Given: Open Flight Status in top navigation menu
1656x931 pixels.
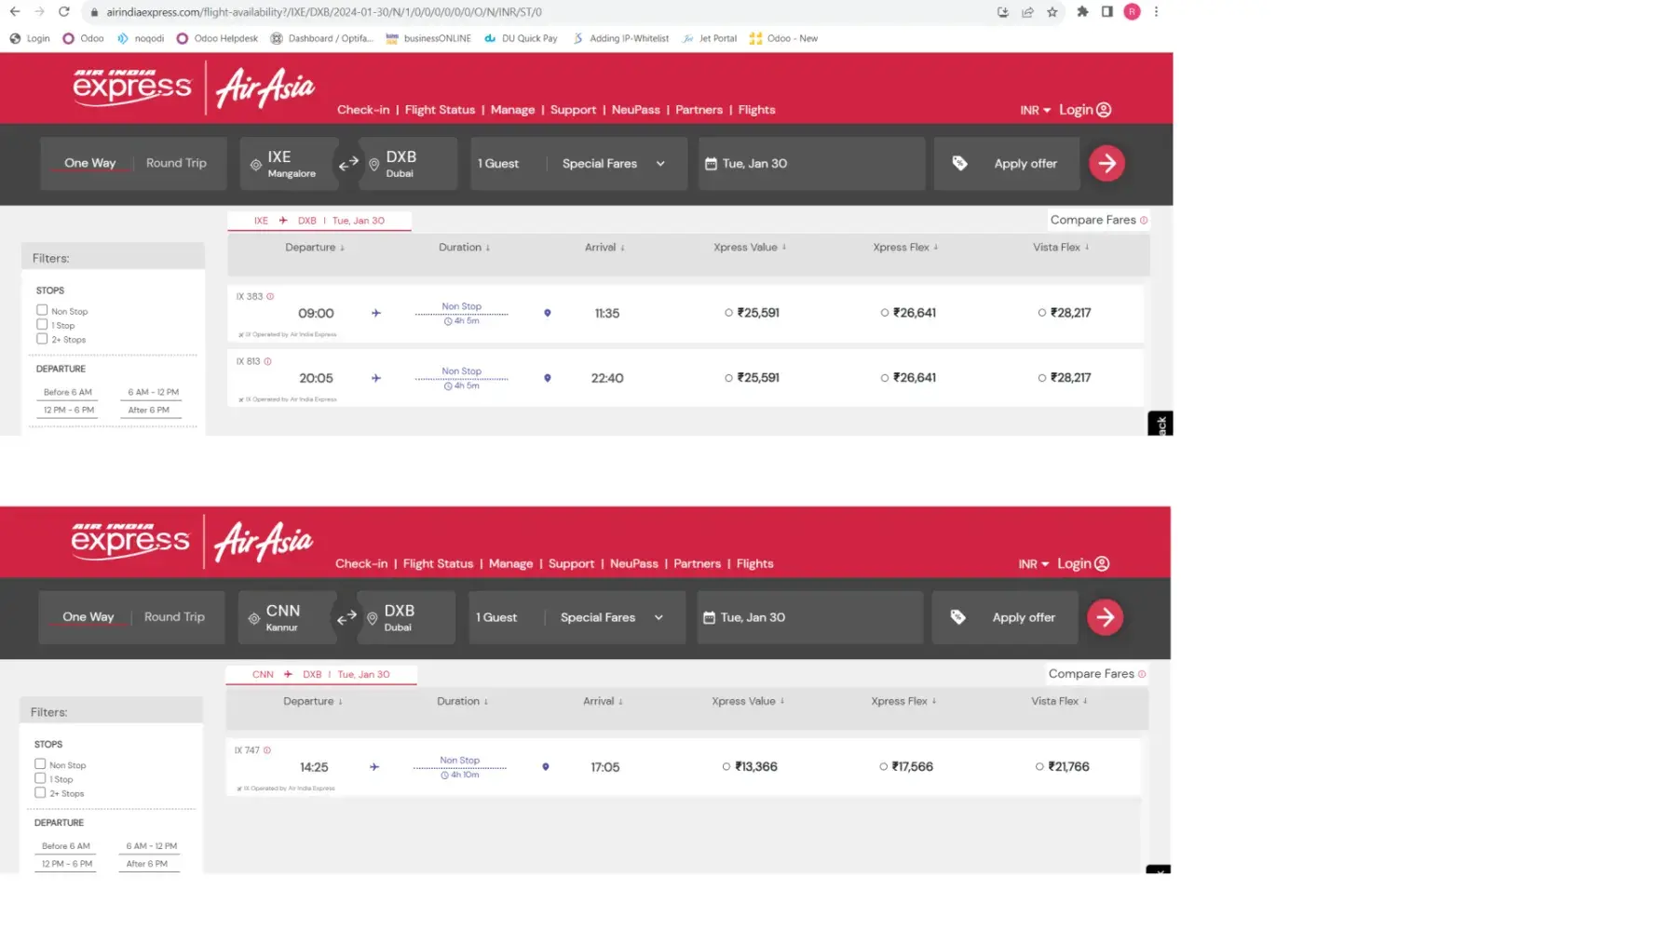Looking at the screenshot, I should point(440,110).
